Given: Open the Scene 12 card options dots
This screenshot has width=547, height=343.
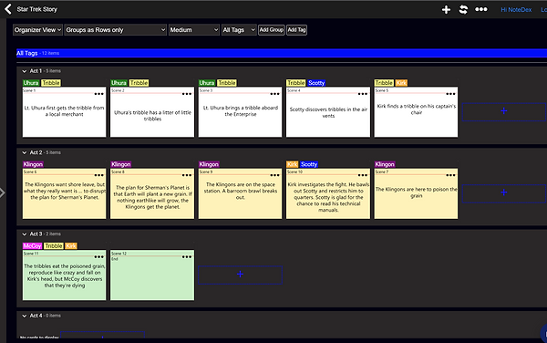Looking at the screenshot, I should click(187, 257).
